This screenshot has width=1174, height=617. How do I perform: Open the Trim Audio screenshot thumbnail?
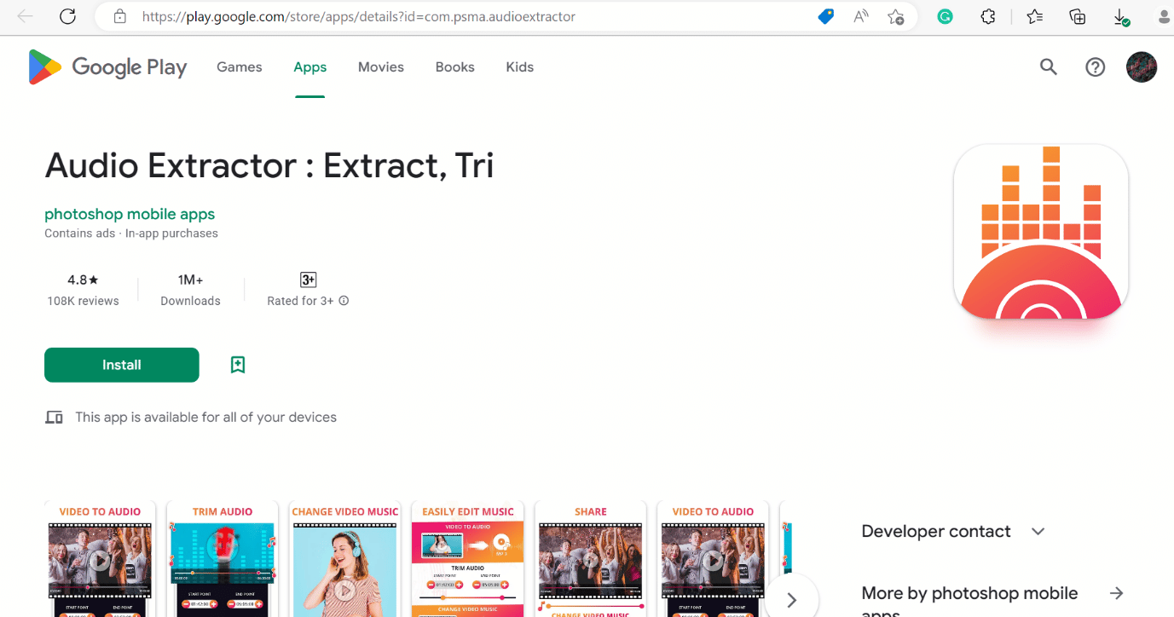(223, 559)
